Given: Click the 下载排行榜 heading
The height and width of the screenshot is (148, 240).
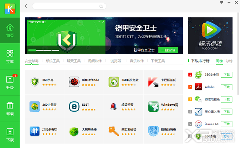Looking at the screenshot, I should coord(200,61).
